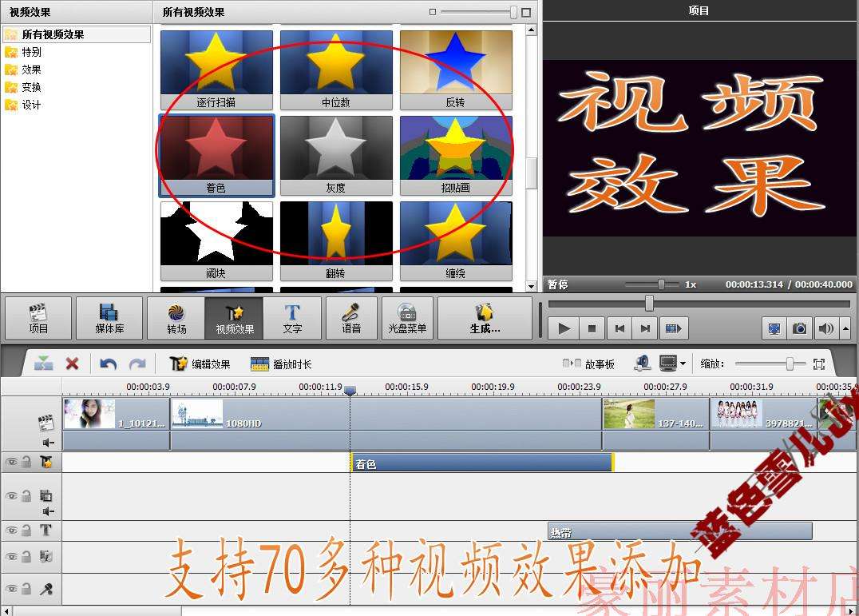Open the volume control expander arrow
Viewport: 859px width, 616px height.
tap(846, 328)
